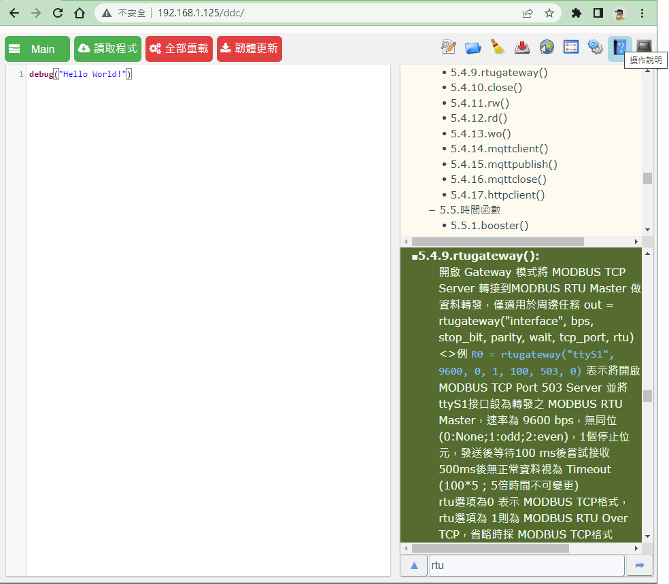
Task: Open 5.4.17.httpclient() index entry
Action: (x=498, y=195)
